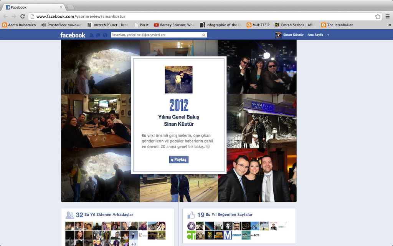
Task: Open the Chrome menu icon
Action: tap(387, 17)
